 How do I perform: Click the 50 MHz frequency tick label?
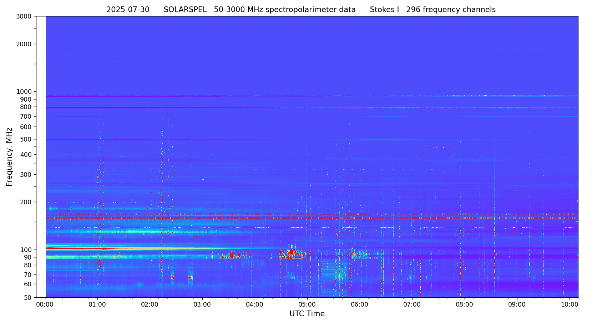[27, 297]
